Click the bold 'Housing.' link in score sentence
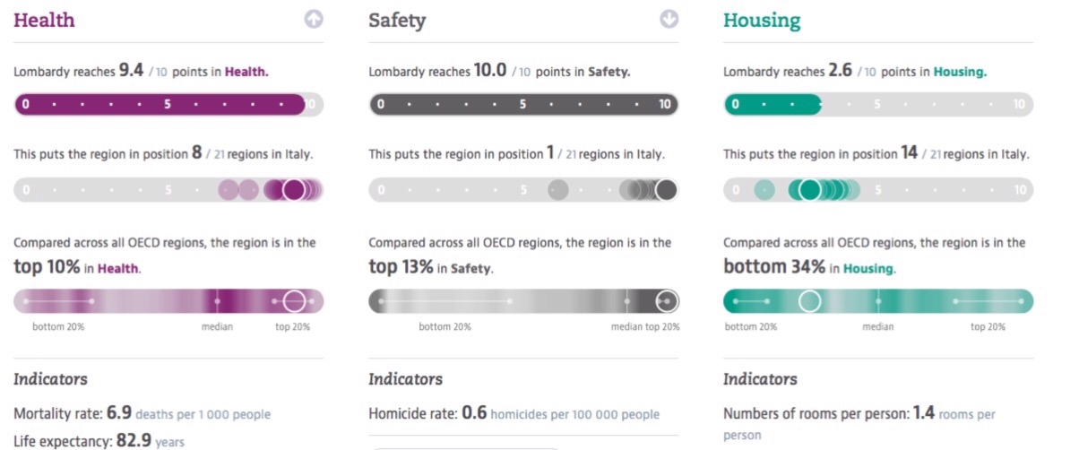Viewport: 1079px width, 450px height. tap(960, 72)
